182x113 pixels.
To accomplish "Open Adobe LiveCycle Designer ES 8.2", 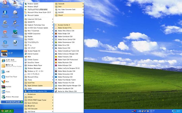I will point(69,68).
